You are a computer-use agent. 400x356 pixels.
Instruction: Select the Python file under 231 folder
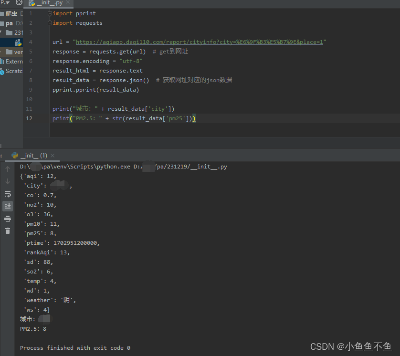point(18,42)
